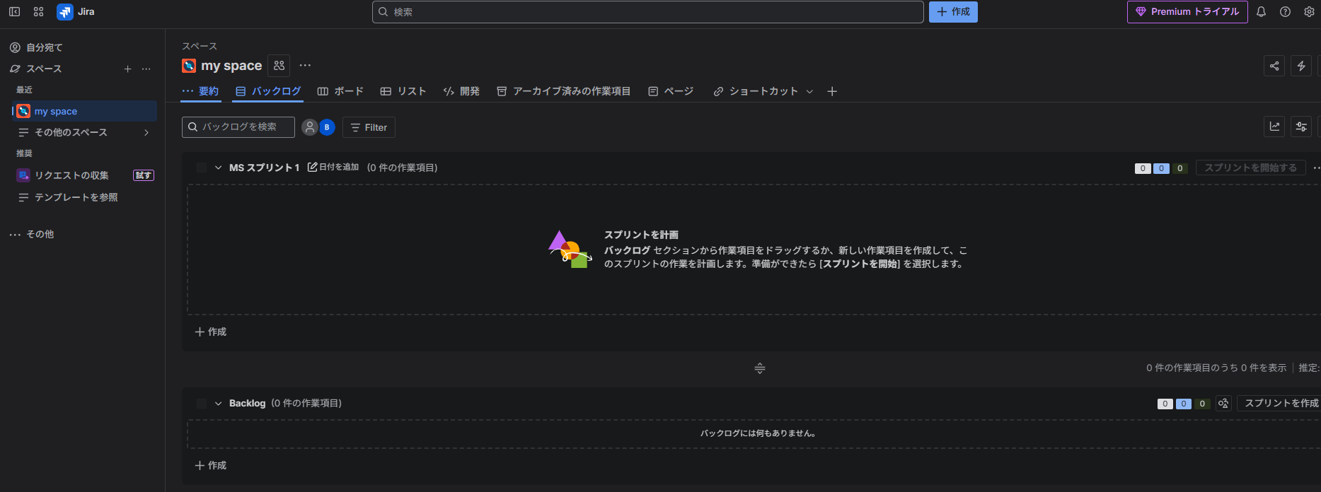The width and height of the screenshot is (1321, 492).
Task: Open the insights chart icon
Action: coord(1274,127)
